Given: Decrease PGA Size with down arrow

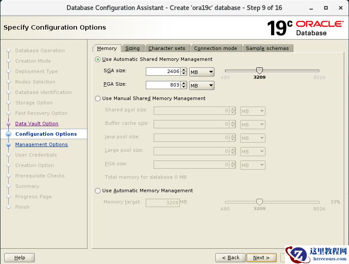Looking at the screenshot, I should tap(184, 87).
